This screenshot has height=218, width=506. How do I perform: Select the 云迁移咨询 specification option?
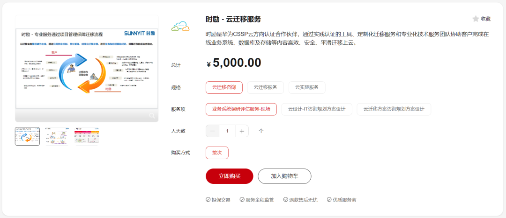224,87
